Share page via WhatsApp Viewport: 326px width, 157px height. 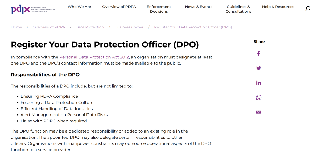258,97
